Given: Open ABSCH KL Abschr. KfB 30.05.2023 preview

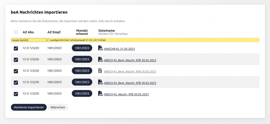Looking at the screenshot, I should click(x=126, y=94).
